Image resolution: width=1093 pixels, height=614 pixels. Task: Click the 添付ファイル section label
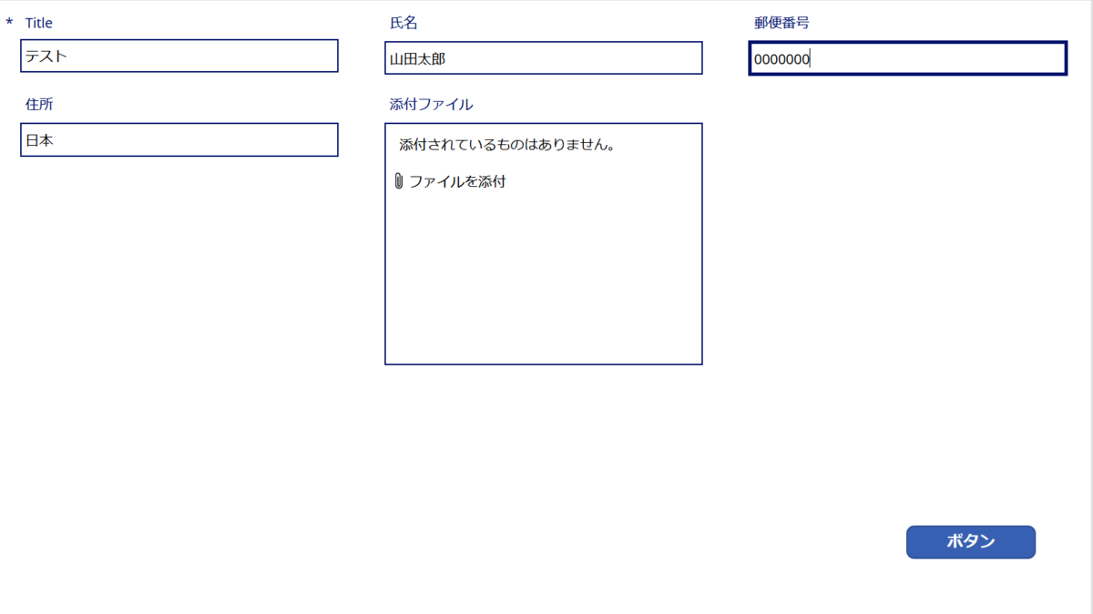pos(428,104)
